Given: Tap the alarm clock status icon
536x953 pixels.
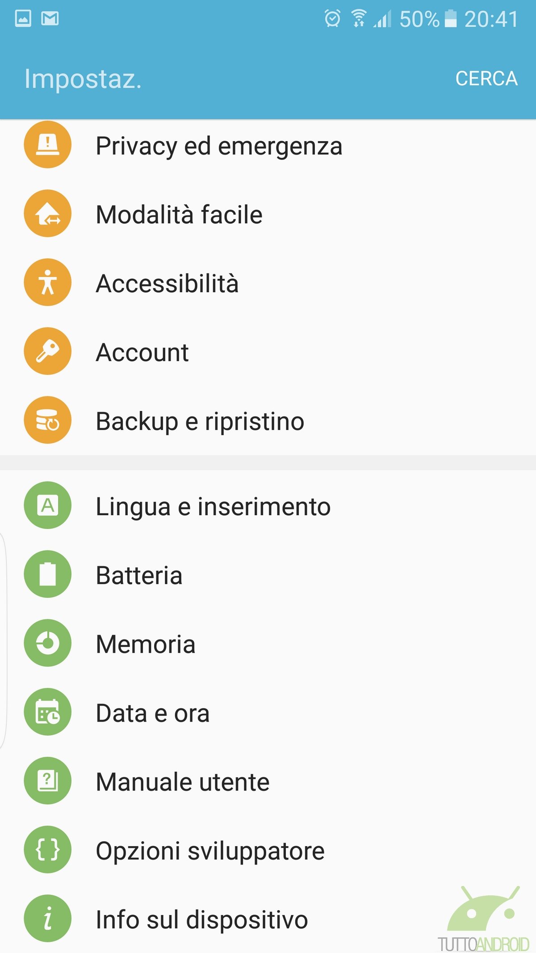Looking at the screenshot, I should [332, 19].
